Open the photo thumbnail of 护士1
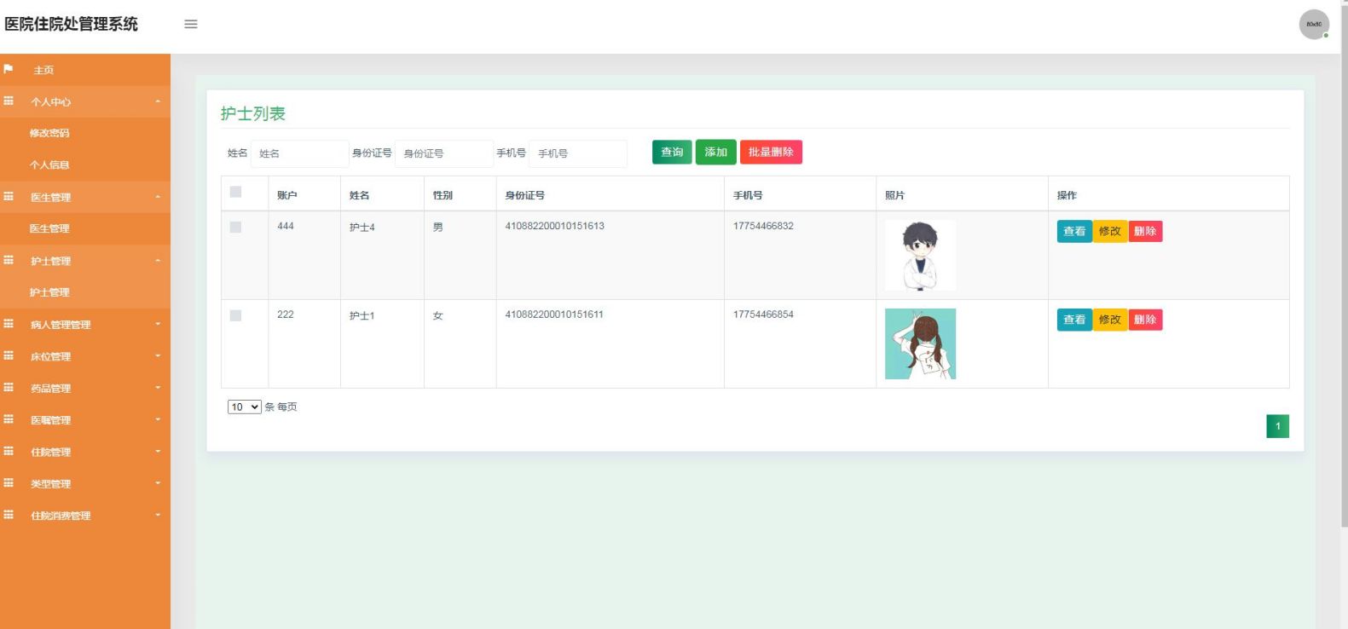 coord(920,343)
